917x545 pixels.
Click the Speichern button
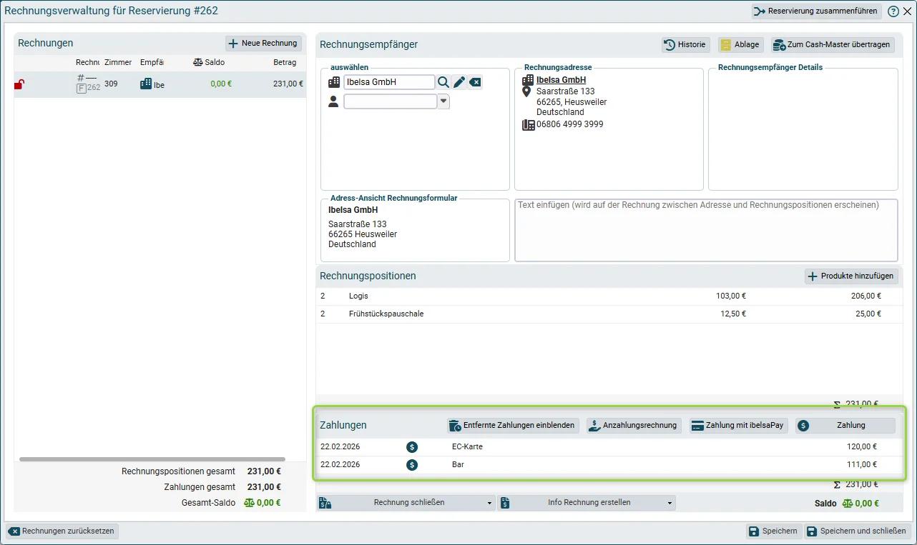(x=773, y=531)
